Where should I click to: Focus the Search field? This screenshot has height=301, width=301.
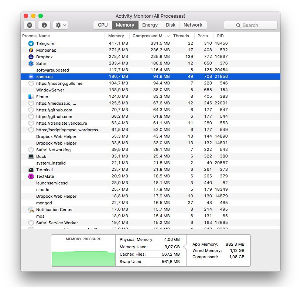(251, 25)
